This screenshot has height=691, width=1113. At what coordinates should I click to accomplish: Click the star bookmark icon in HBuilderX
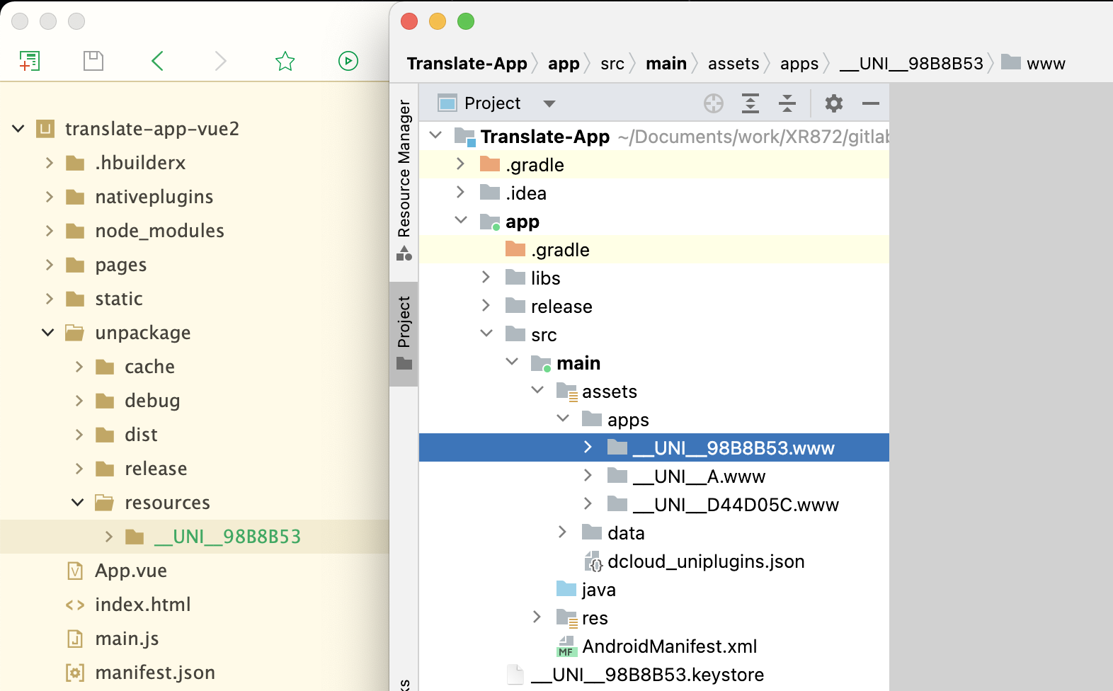click(285, 61)
